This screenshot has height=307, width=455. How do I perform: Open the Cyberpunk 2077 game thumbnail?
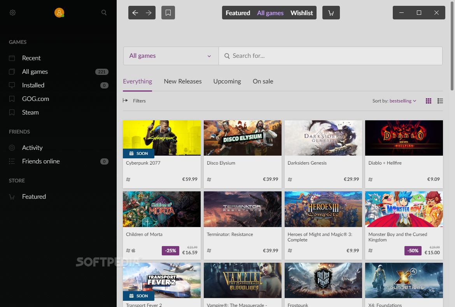pos(162,138)
